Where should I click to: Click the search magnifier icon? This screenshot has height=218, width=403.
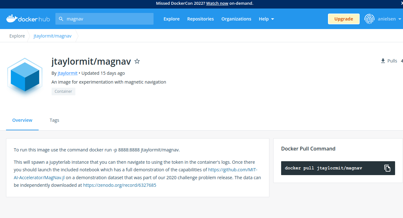[61, 19]
